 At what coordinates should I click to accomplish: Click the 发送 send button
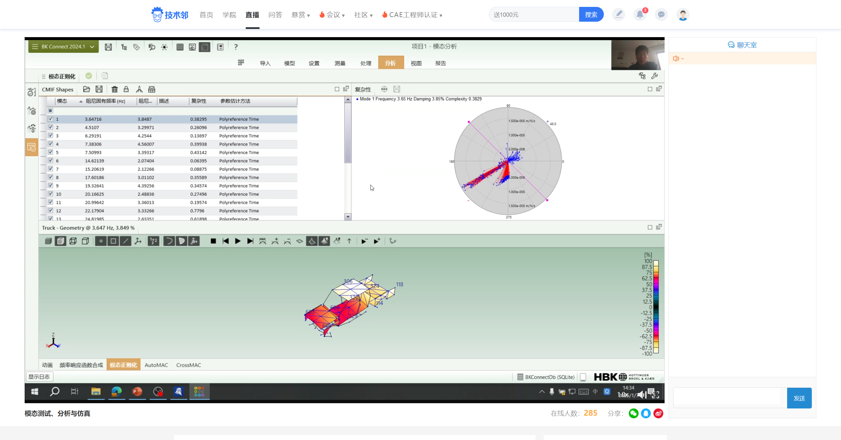pyautogui.click(x=799, y=398)
